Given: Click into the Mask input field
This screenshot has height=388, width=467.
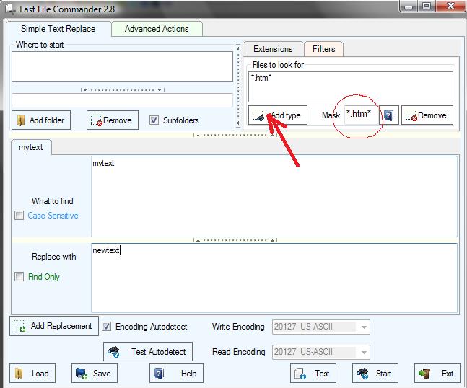Looking at the screenshot, I should click(x=362, y=115).
